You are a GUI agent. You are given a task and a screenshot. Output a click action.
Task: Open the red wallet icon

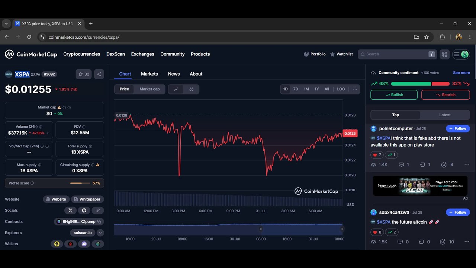coord(70,244)
